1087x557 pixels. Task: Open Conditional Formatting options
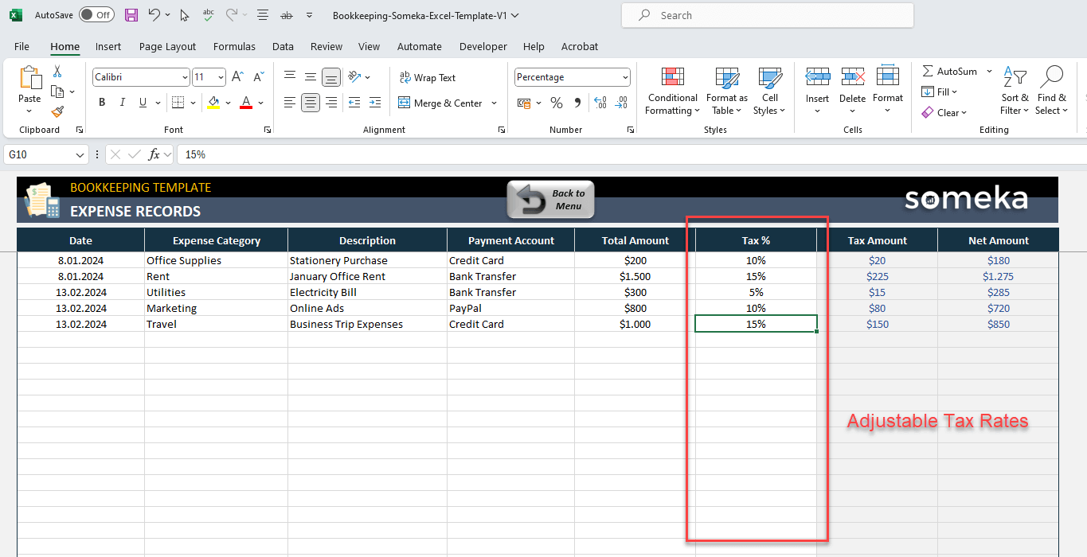(x=672, y=91)
